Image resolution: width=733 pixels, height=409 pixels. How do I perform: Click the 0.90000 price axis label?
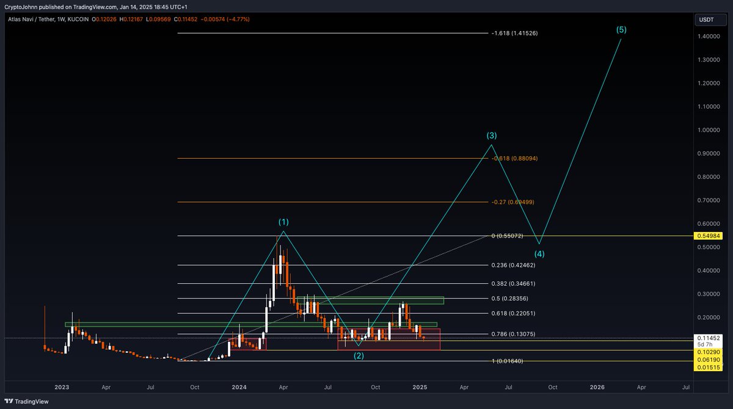[x=709, y=154]
